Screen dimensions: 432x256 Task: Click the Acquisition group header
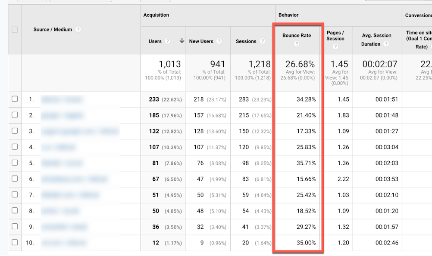click(x=156, y=15)
